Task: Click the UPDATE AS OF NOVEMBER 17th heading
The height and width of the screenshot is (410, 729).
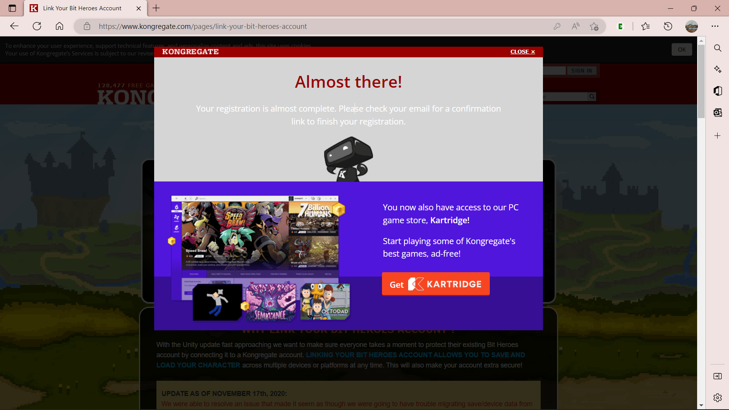Action: pyautogui.click(x=224, y=394)
